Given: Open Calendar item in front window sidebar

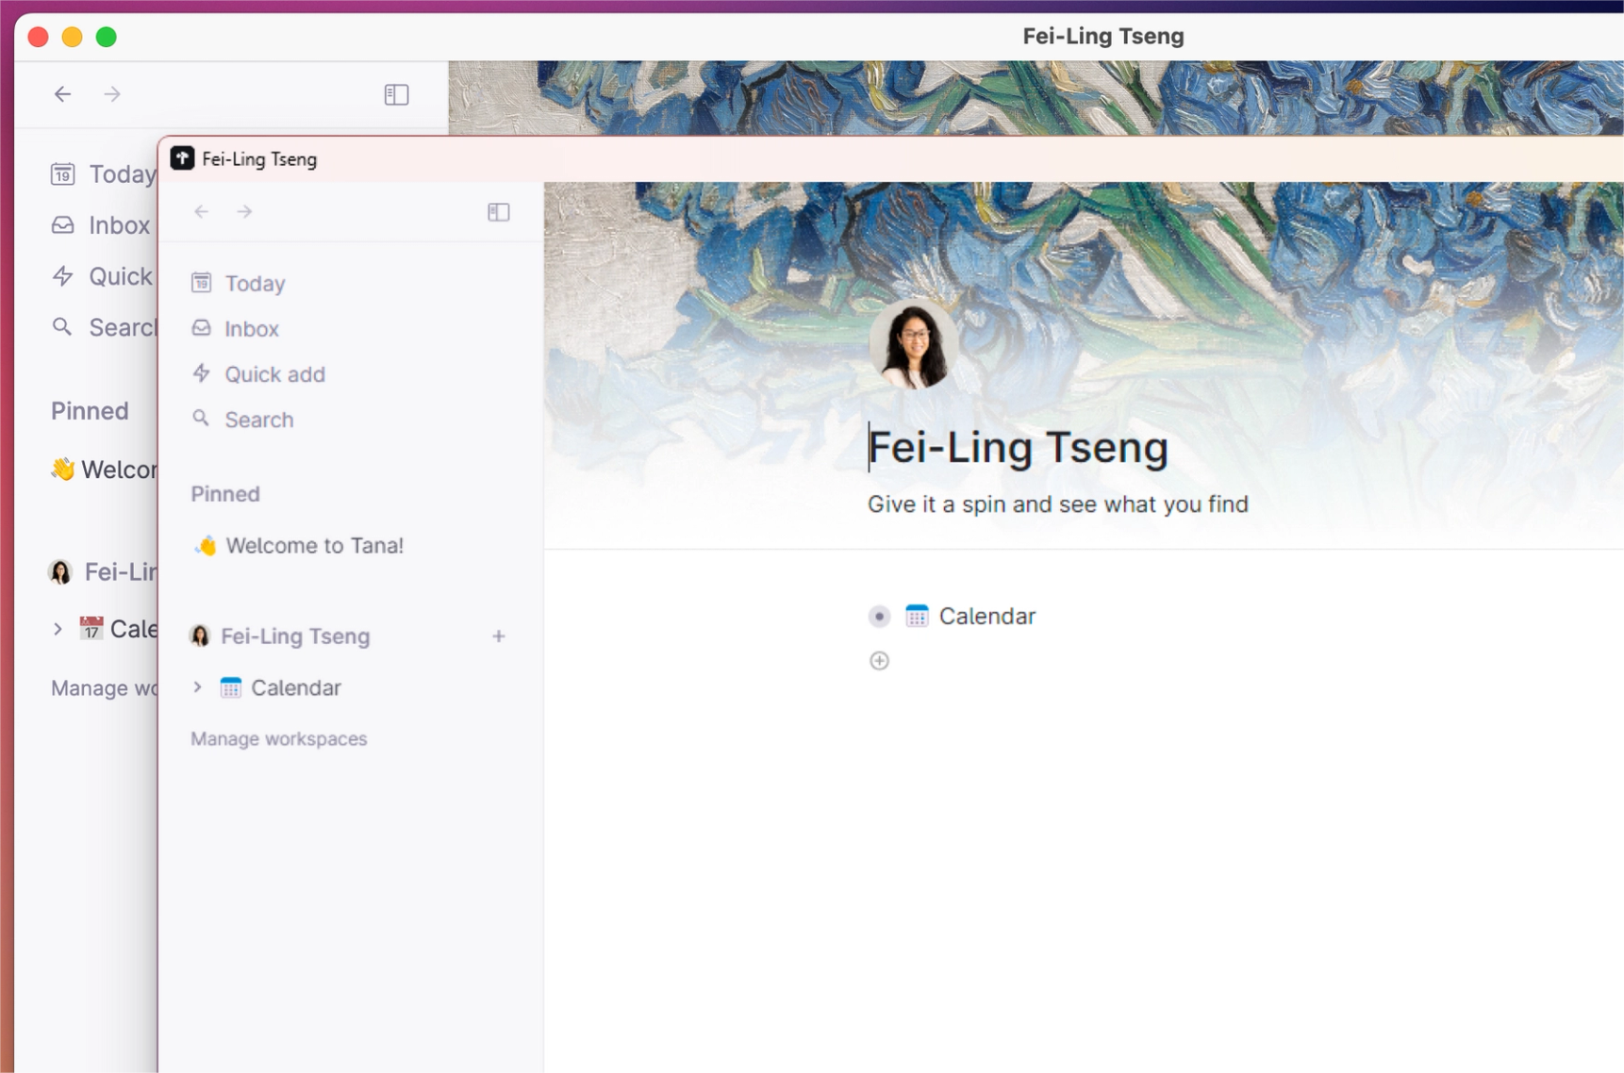Looking at the screenshot, I should [295, 687].
